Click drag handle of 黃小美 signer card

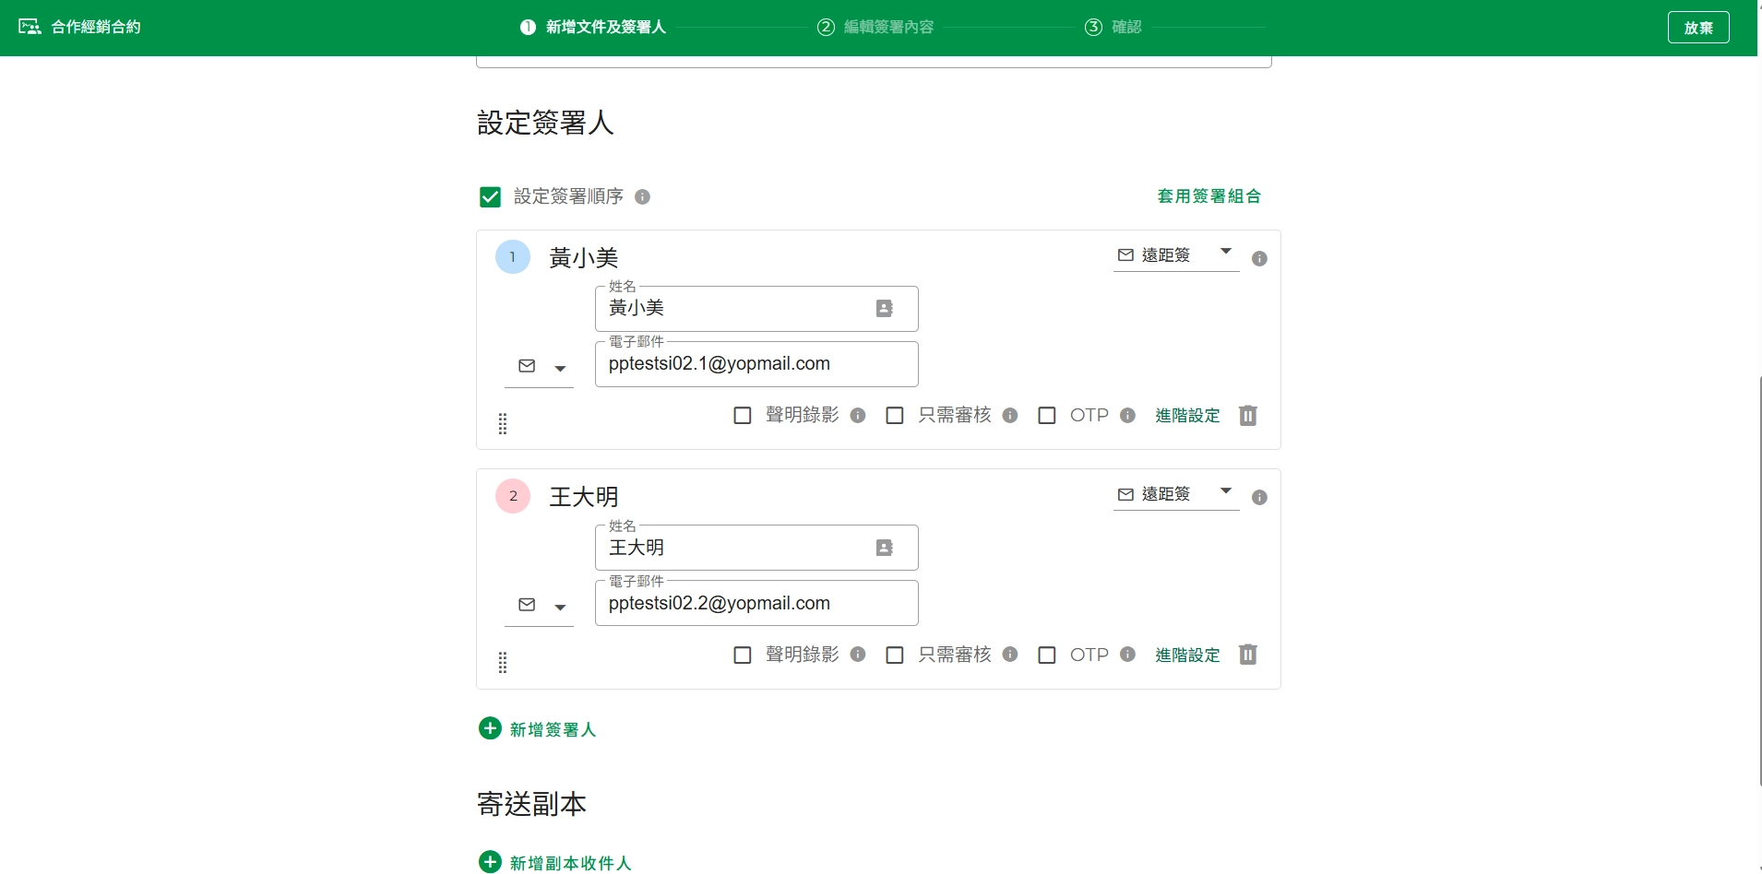coord(503,423)
